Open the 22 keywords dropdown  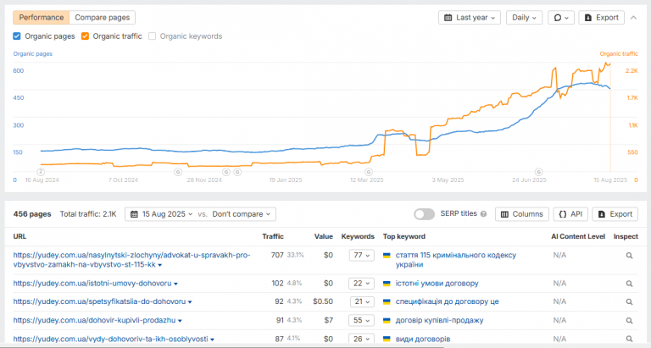[x=362, y=284]
